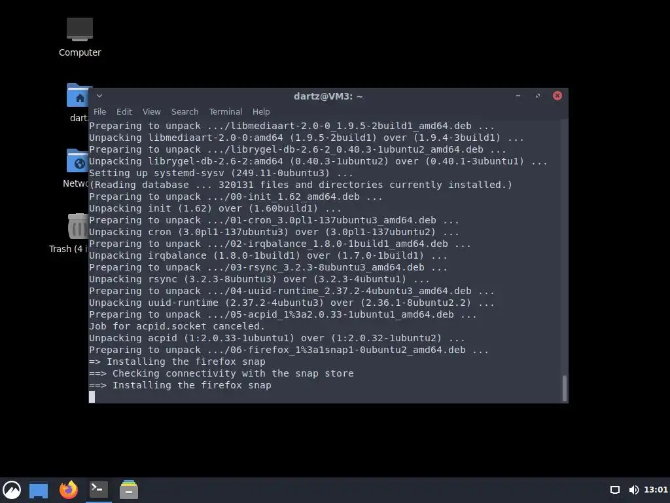The image size is (670, 503).
Task: Click the terminal cursor block
Action: coord(92,397)
